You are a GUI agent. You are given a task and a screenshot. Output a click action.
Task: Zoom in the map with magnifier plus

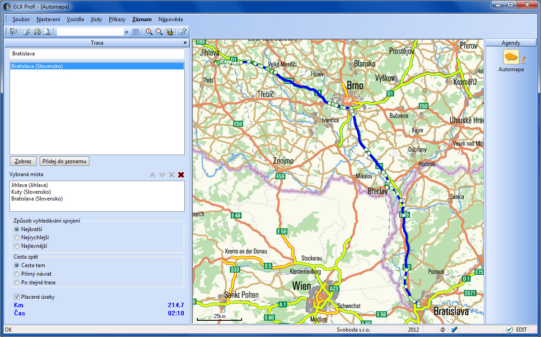click(149, 32)
